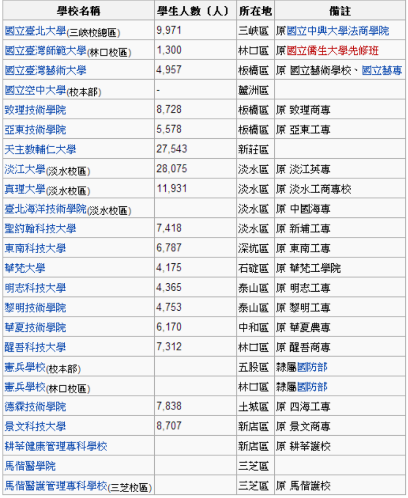
Task: Open the 國立臺灣師範大學 link
Action: click(45, 51)
